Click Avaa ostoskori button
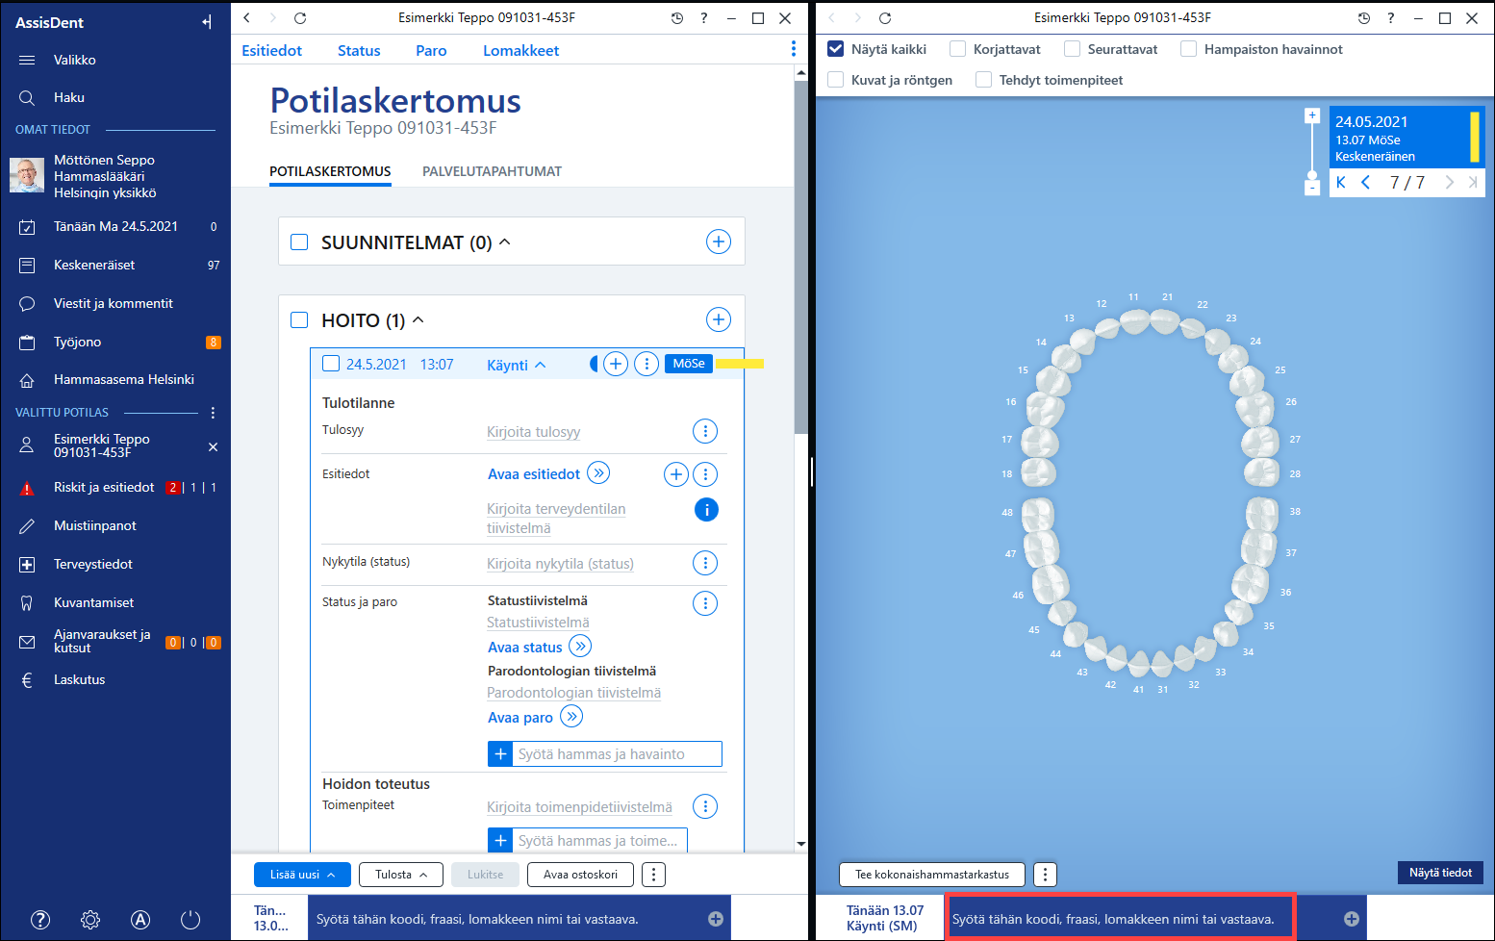Screen dimensions: 1495x941 tap(580, 875)
